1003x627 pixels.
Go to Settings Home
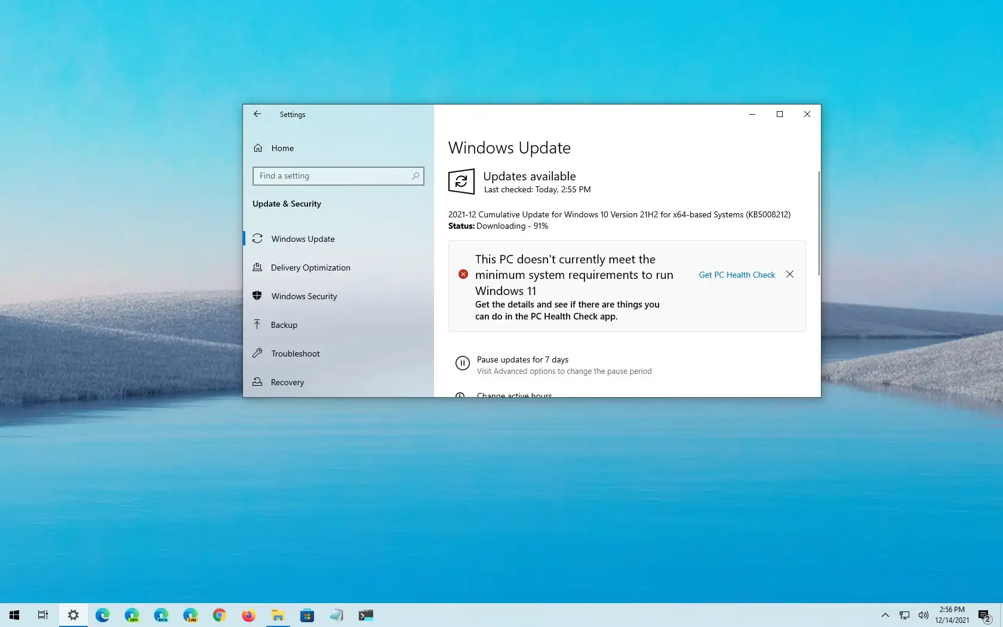(x=282, y=148)
